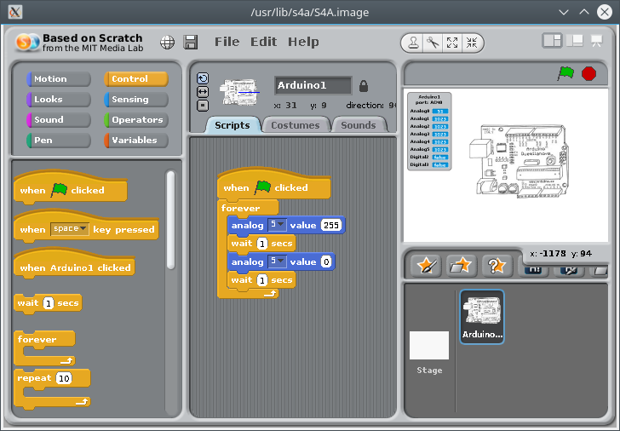Set rotation style to left-right flip only
The height and width of the screenshot is (431, 620).
coord(203,91)
